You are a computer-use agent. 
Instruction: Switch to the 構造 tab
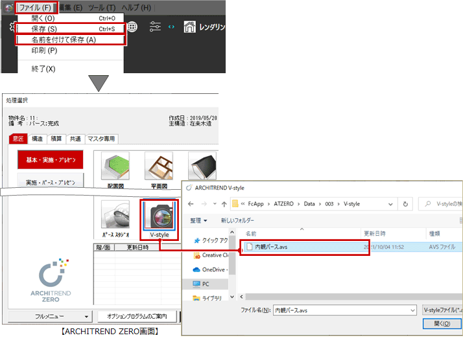coord(37,139)
